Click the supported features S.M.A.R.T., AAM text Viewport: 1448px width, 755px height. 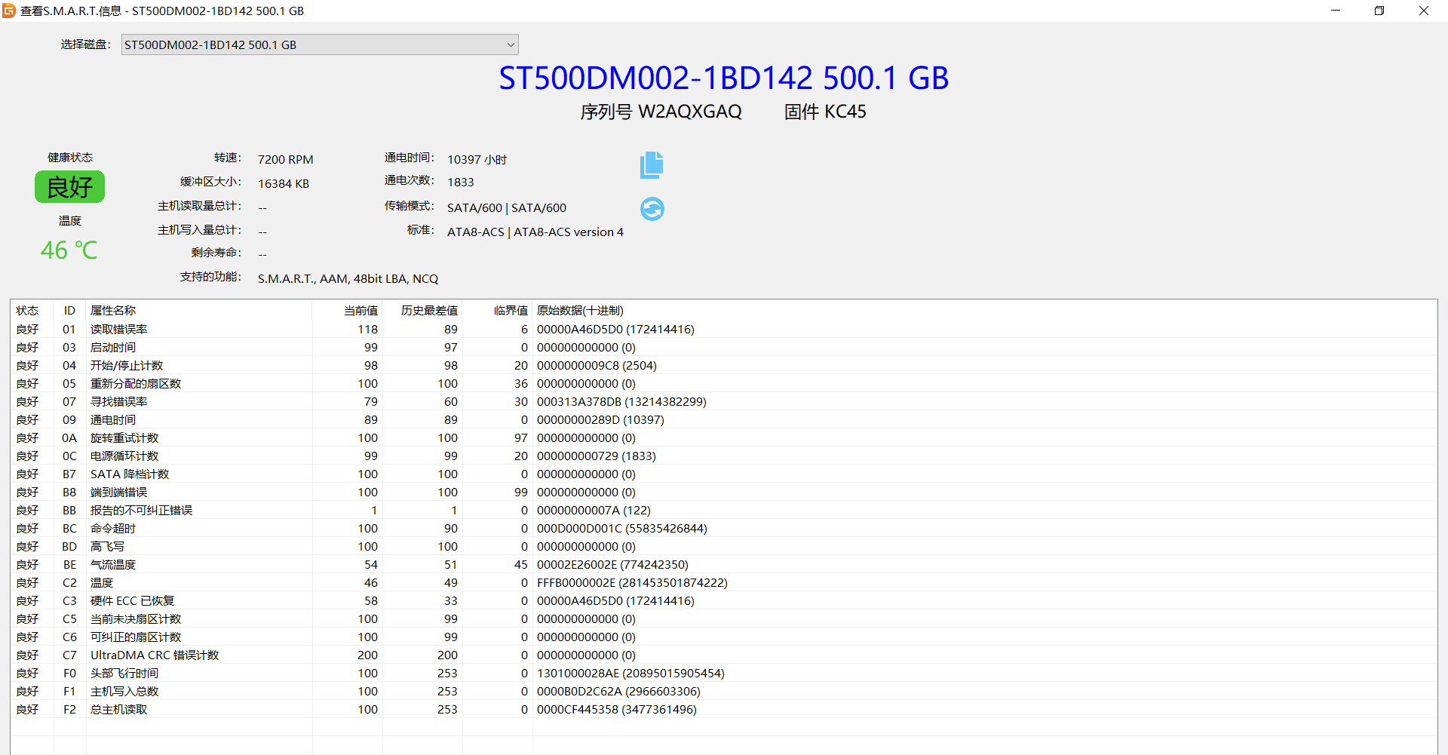pyautogui.click(x=348, y=279)
